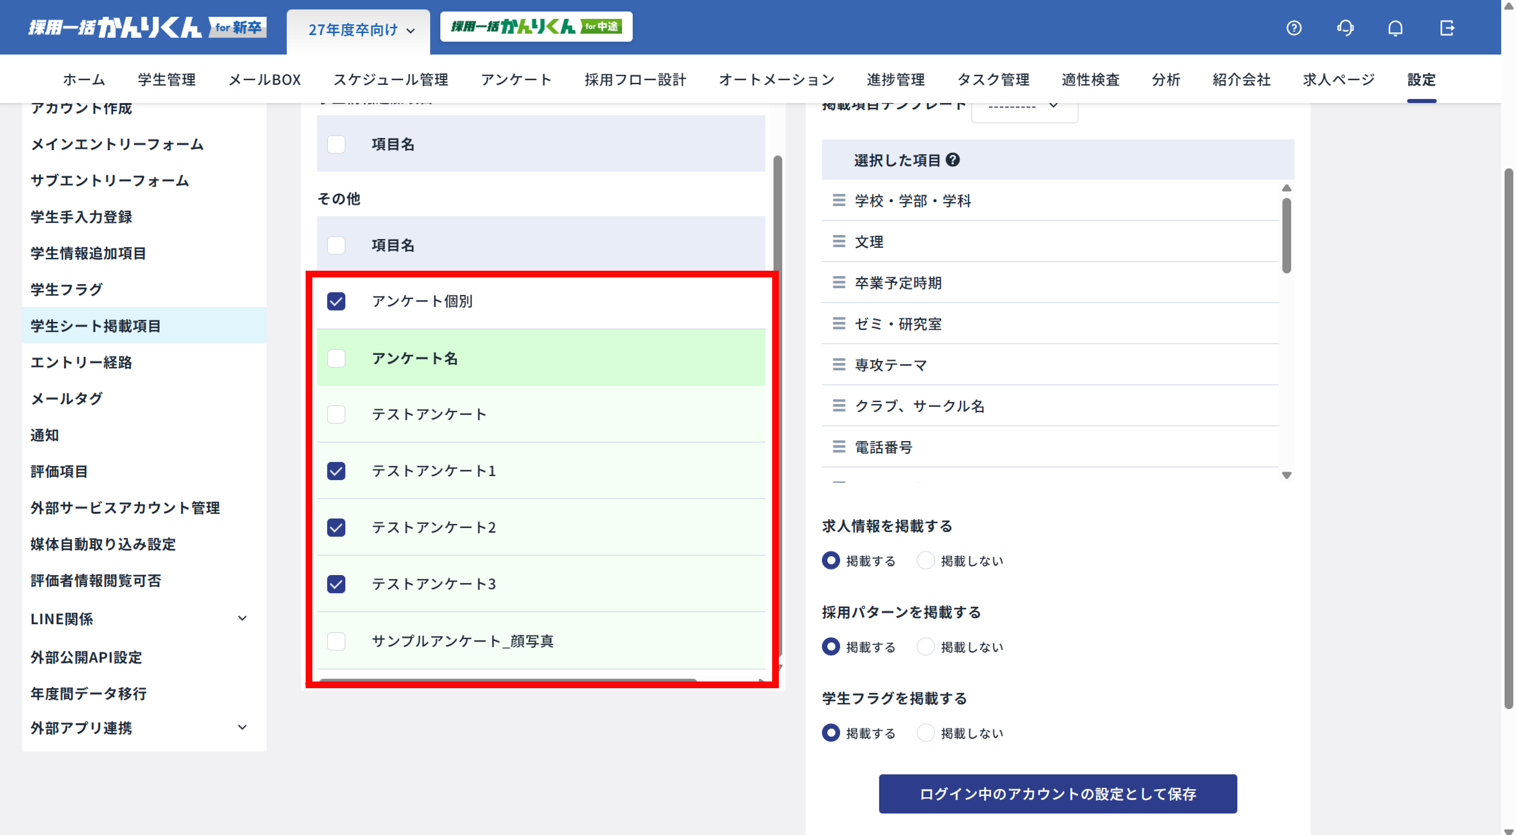1516x835 pixels.
Task: Check the テストアンケート checkbox
Action: point(336,414)
